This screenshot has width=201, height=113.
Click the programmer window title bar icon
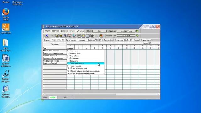tap(43, 26)
